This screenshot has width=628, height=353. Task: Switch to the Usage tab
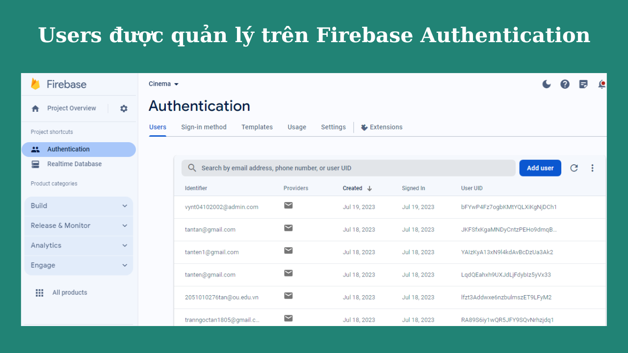coord(297,127)
